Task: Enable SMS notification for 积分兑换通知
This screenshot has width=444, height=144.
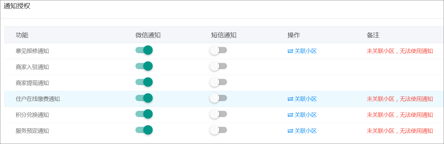Action: tap(218, 114)
